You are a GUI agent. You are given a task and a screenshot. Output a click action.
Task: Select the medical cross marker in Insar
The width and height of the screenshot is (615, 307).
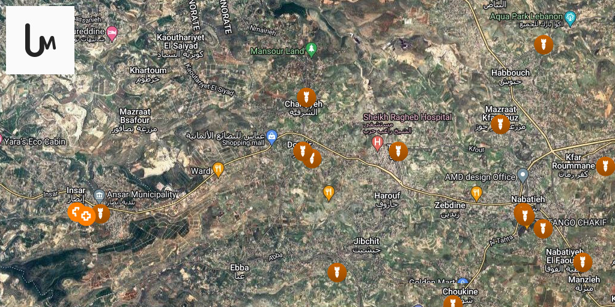pos(86,216)
